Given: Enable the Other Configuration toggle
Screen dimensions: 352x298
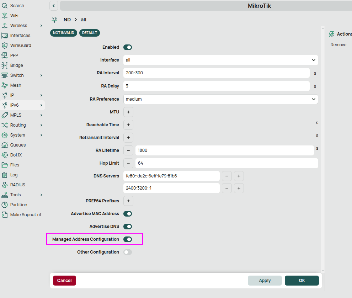Looking at the screenshot, I should click(x=127, y=252).
